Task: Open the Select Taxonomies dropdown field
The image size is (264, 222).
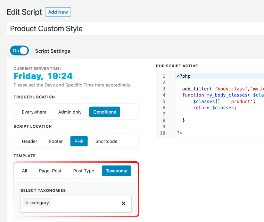Action: point(76,204)
